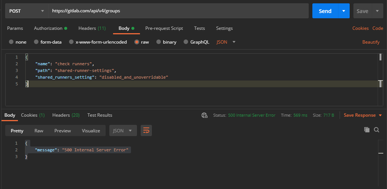Open the Pre-request Script tab

click(164, 28)
